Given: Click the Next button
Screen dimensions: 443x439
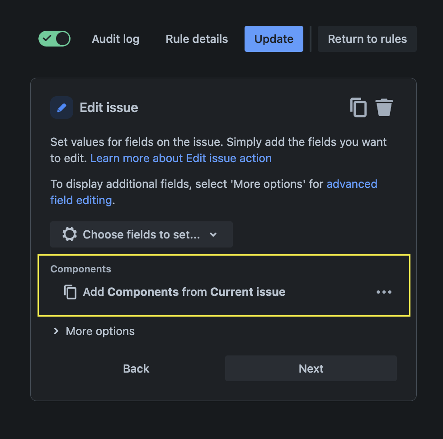Looking at the screenshot, I should (311, 369).
